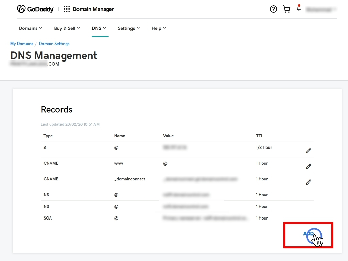348x261 pixels.
Task: Expand the Settings menu
Action: point(129,28)
